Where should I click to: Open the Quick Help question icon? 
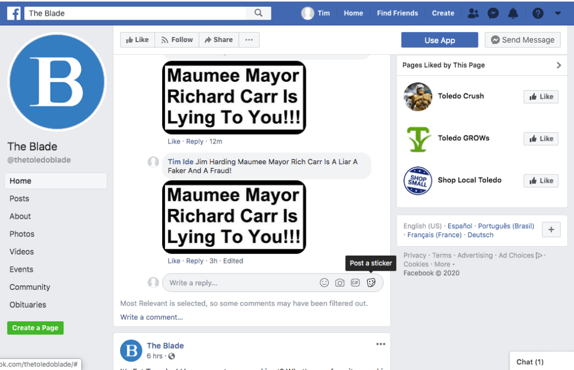pyautogui.click(x=538, y=13)
